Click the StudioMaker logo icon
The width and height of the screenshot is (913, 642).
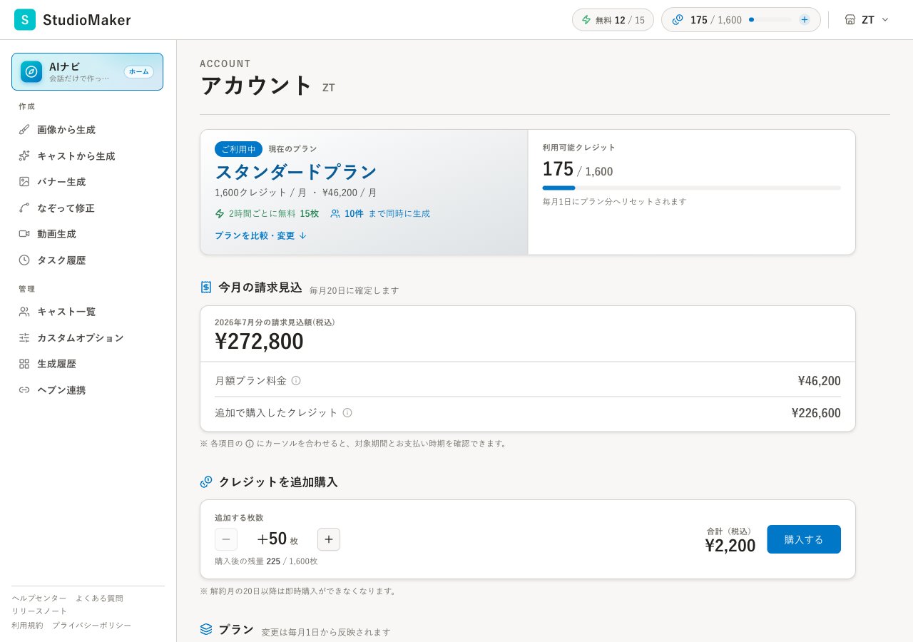coord(25,20)
